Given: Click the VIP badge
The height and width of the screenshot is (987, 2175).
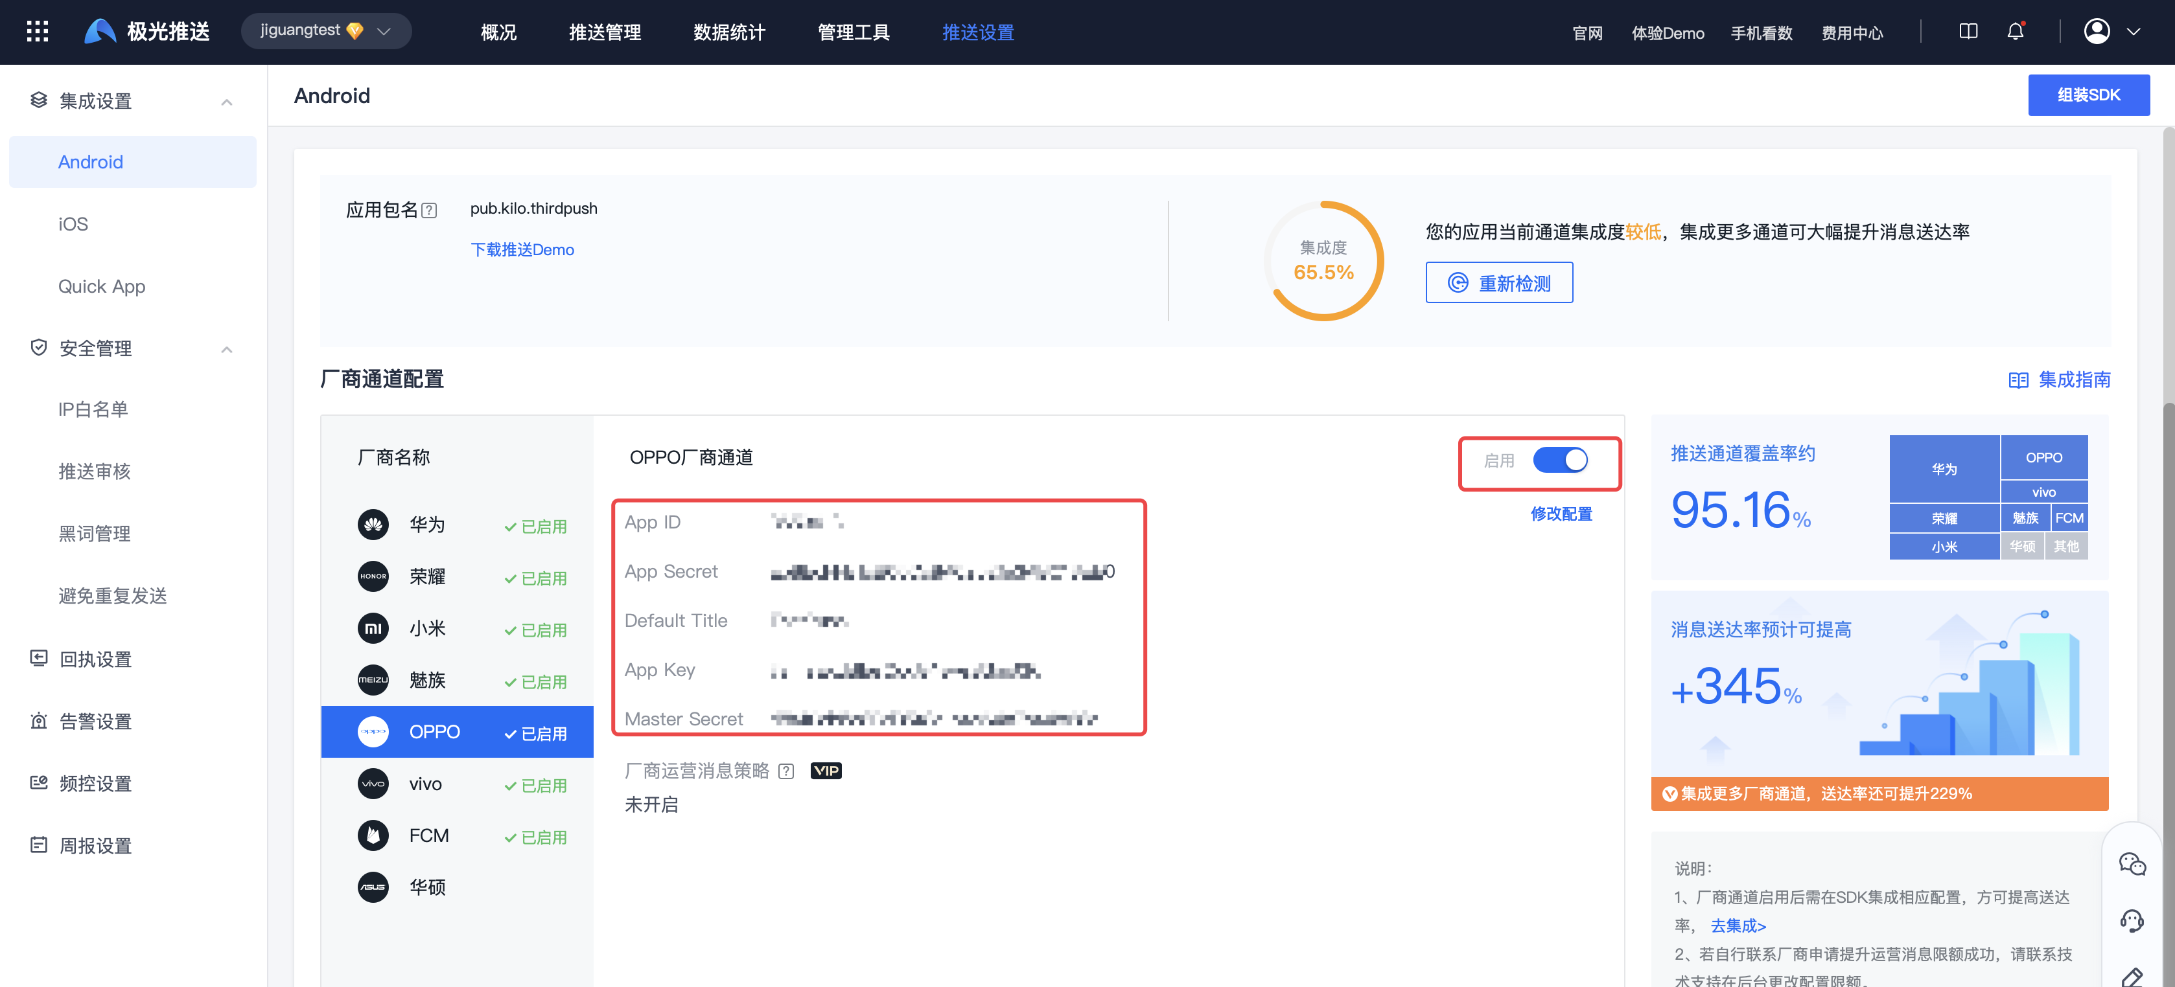Looking at the screenshot, I should tap(826, 770).
